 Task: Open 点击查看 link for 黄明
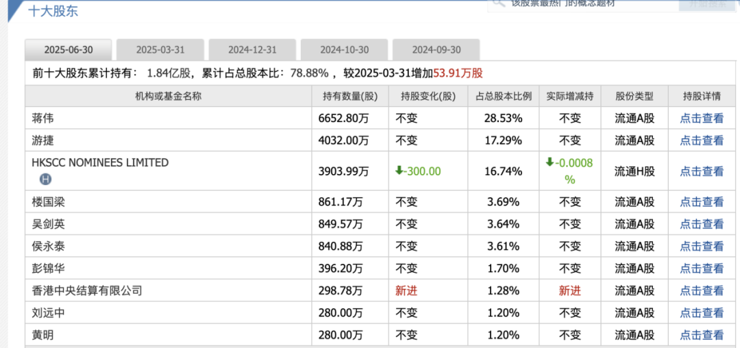(702, 335)
